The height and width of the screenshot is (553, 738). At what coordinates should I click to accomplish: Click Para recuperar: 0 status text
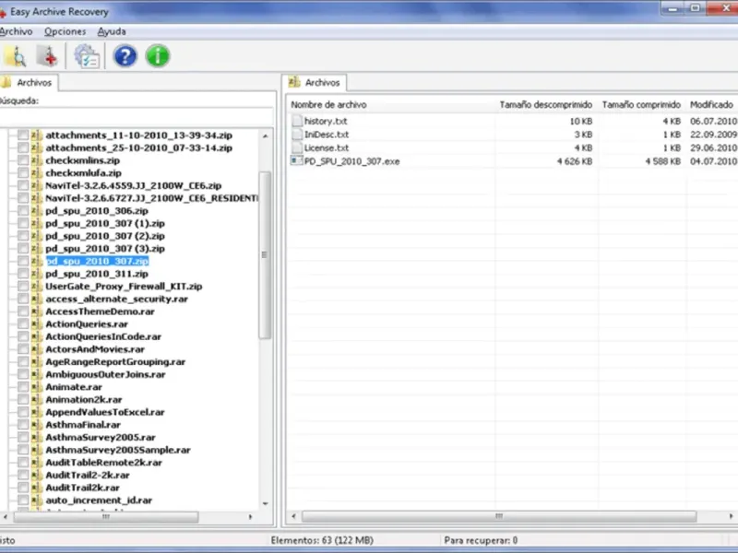coord(481,540)
